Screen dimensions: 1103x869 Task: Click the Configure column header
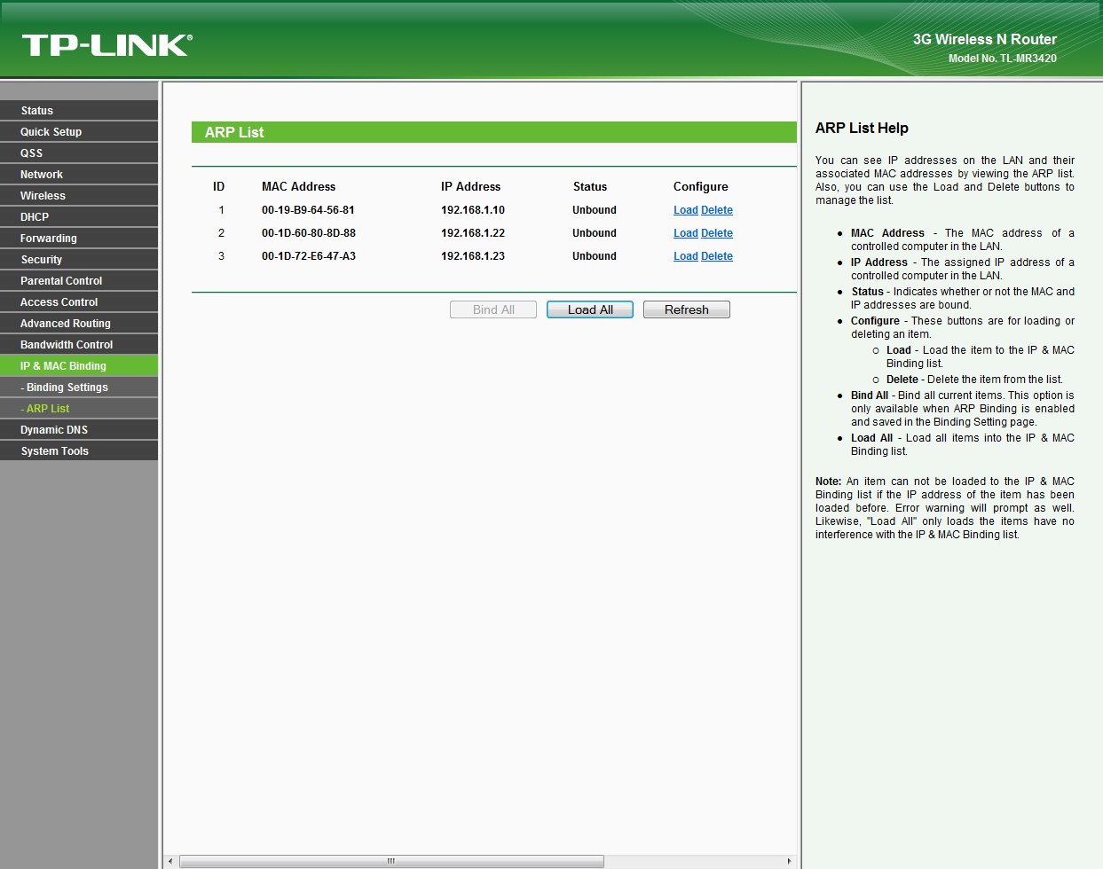click(x=701, y=187)
